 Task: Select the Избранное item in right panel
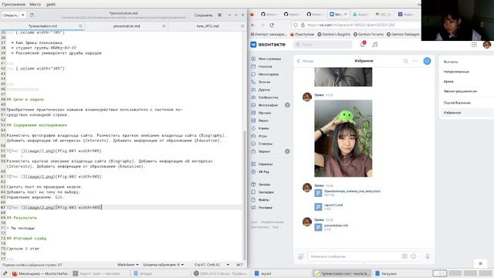[x=452, y=113]
